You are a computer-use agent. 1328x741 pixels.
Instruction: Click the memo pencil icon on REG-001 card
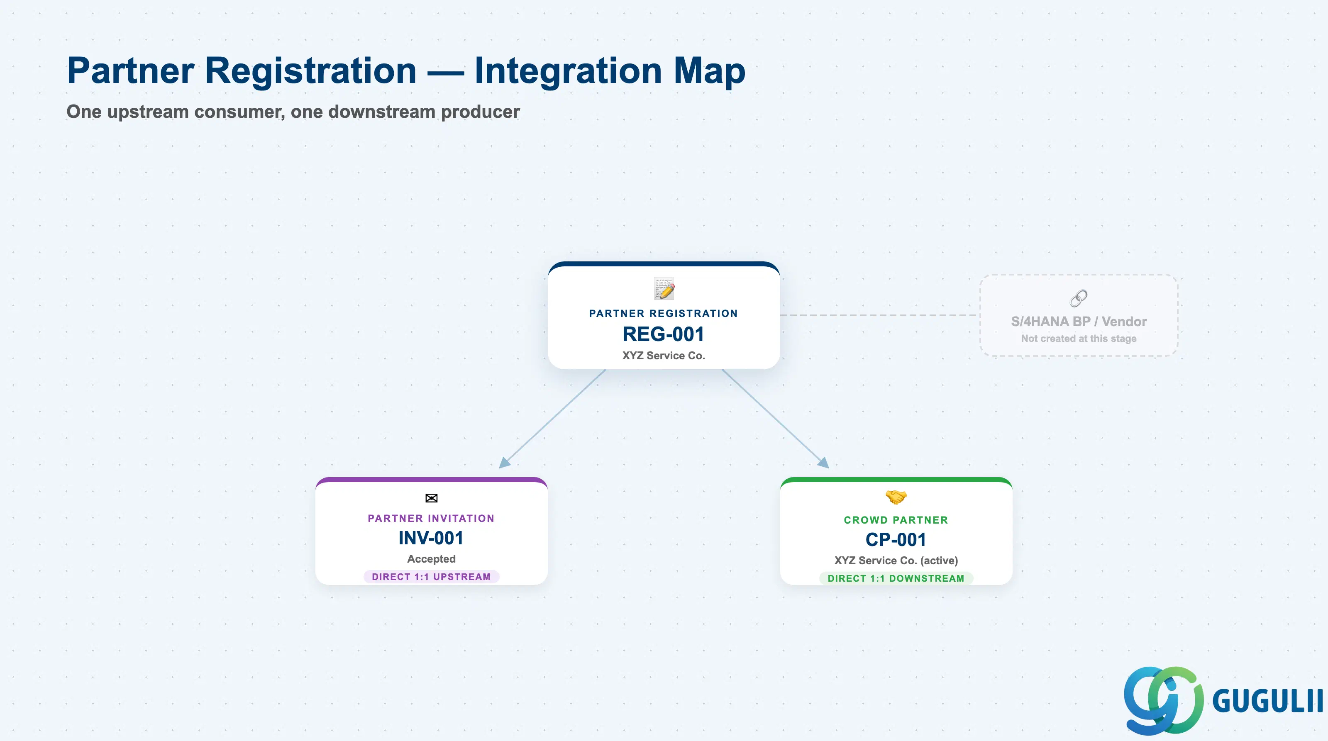click(x=664, y=289)
